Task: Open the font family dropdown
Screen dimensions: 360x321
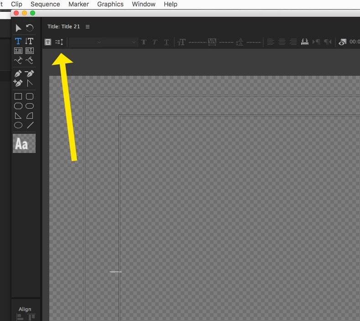Action: click(85, 42)
